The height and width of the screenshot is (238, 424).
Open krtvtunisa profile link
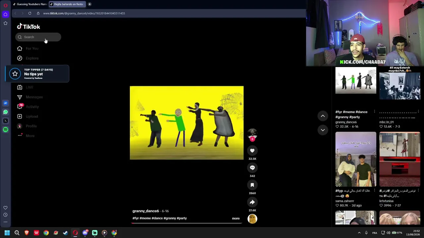[386, 201]
